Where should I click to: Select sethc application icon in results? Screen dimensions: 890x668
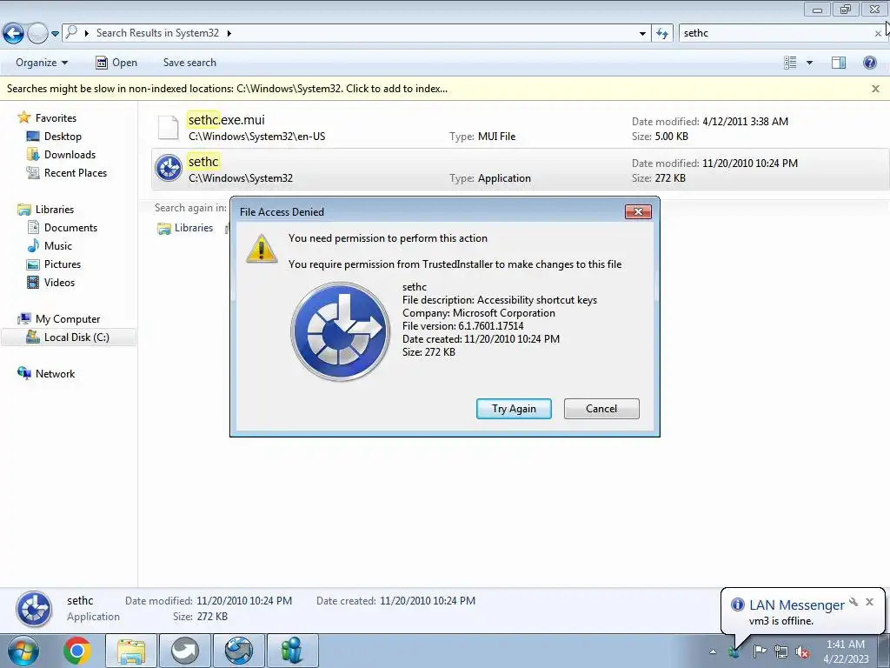pos(169,168)
